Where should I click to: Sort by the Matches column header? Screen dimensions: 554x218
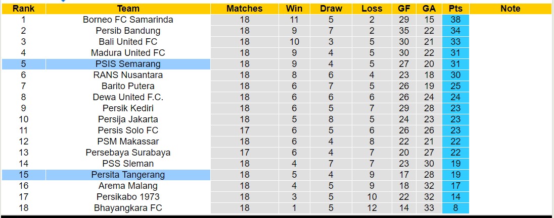[x=245, y=9]
